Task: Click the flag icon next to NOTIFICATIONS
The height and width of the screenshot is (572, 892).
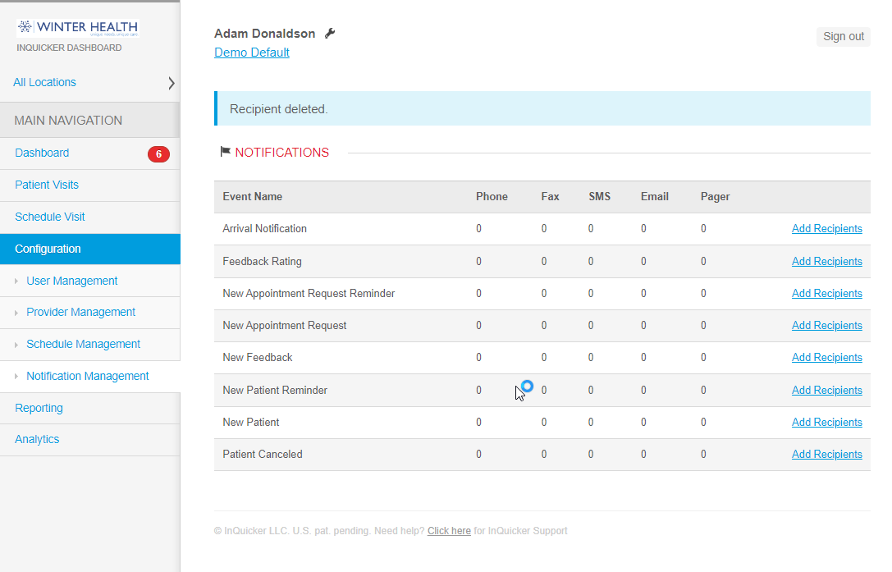Action: (224, 152)
